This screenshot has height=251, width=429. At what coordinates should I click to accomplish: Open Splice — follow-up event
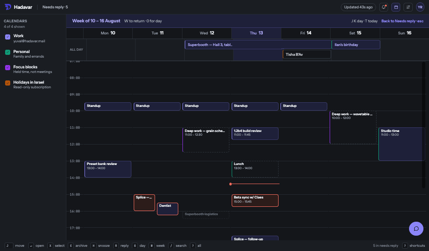(255, 238)
